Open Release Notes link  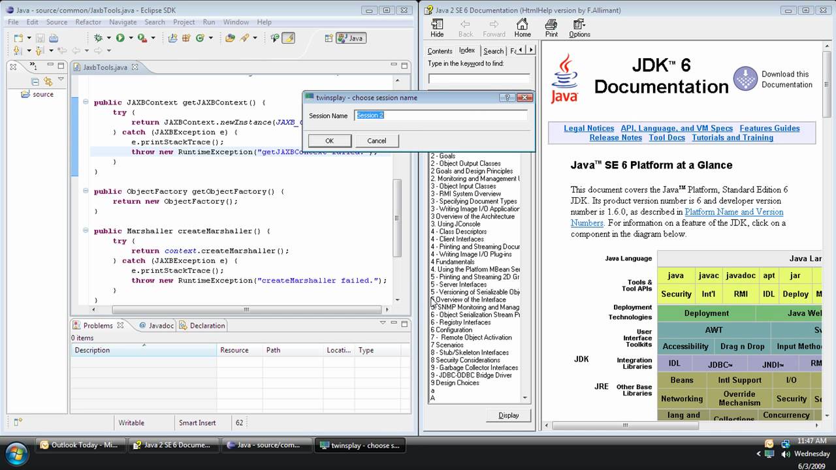click(x=615, y=138)
